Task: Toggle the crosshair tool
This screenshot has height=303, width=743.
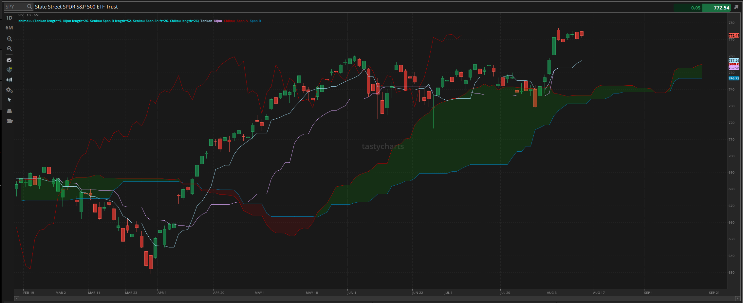Action: tap(9, 70)
